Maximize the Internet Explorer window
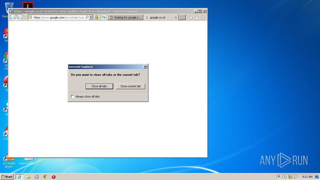 [x=200, y=11]
